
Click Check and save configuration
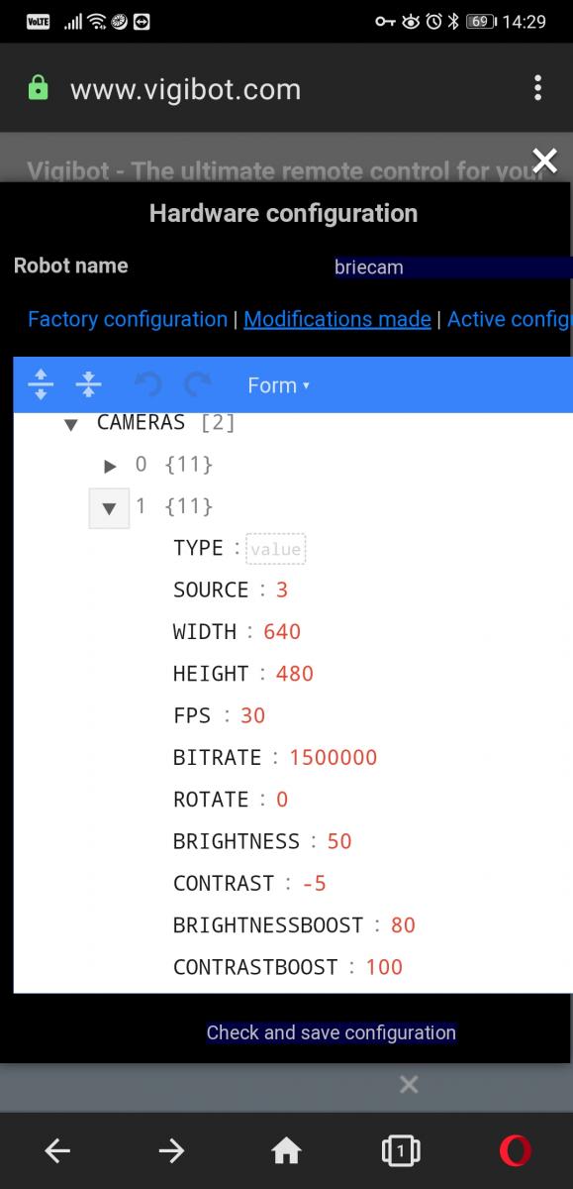click(332, 1032)
